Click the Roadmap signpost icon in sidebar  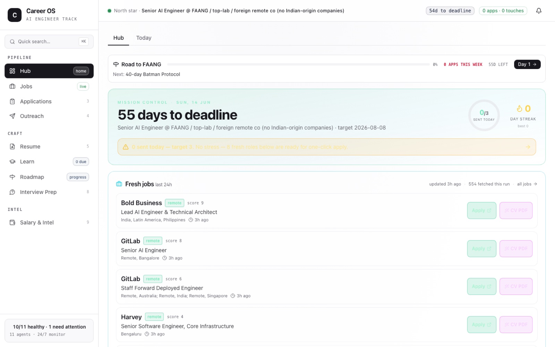coord(12,177)
